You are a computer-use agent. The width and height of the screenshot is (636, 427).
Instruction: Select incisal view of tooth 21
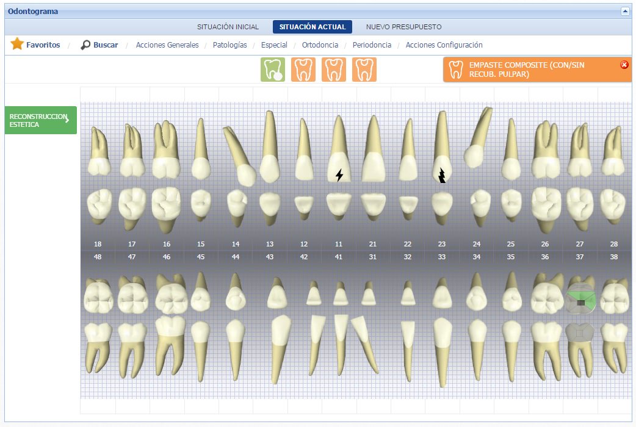[x=373, y=206]
